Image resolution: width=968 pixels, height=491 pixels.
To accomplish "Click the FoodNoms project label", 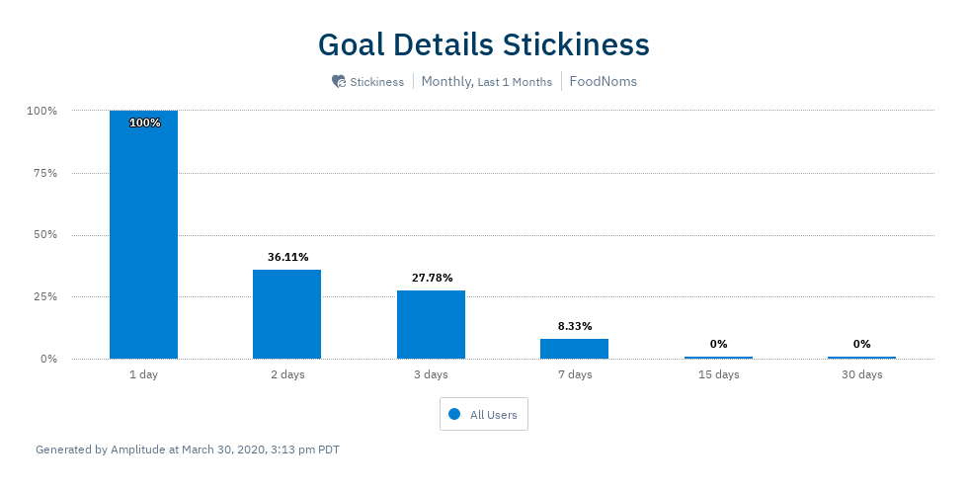I will click(604, 82).
